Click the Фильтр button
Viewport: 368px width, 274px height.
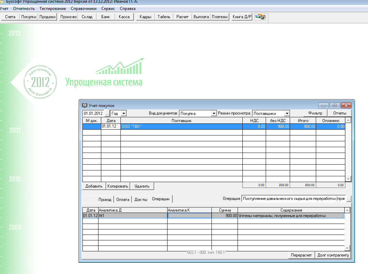coord(315,113)
